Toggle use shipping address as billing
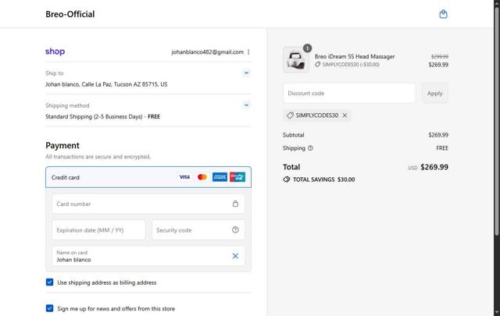The image size is (500, 316). [x=49, y=282]
